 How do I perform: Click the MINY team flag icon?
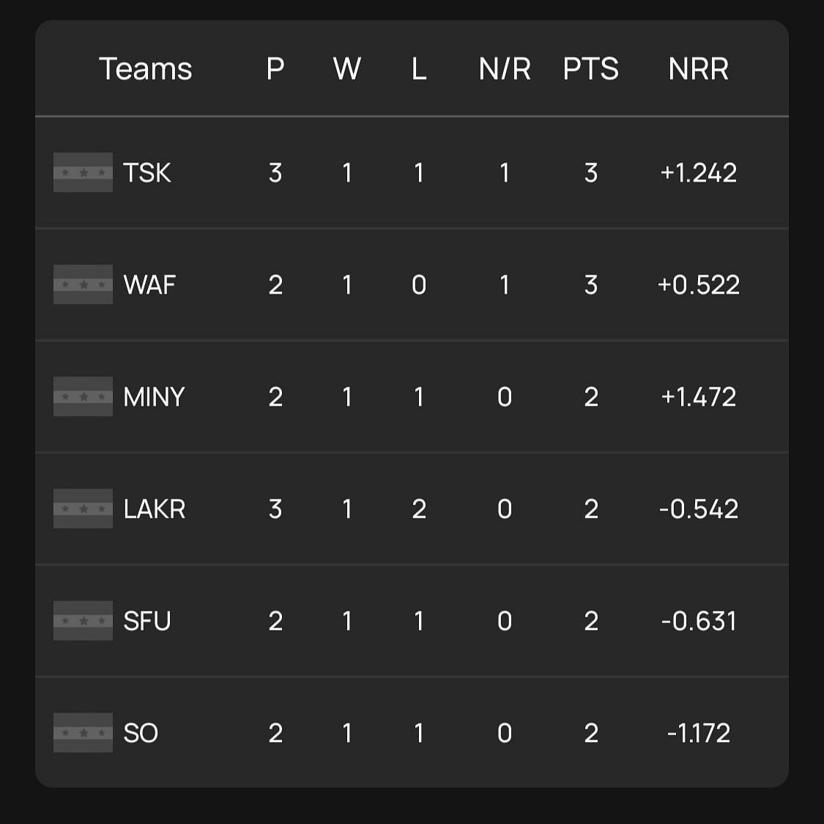(83, 397)
